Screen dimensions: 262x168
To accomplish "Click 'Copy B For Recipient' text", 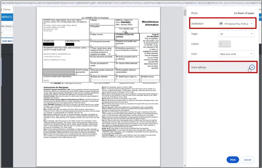I will [153, 35].
